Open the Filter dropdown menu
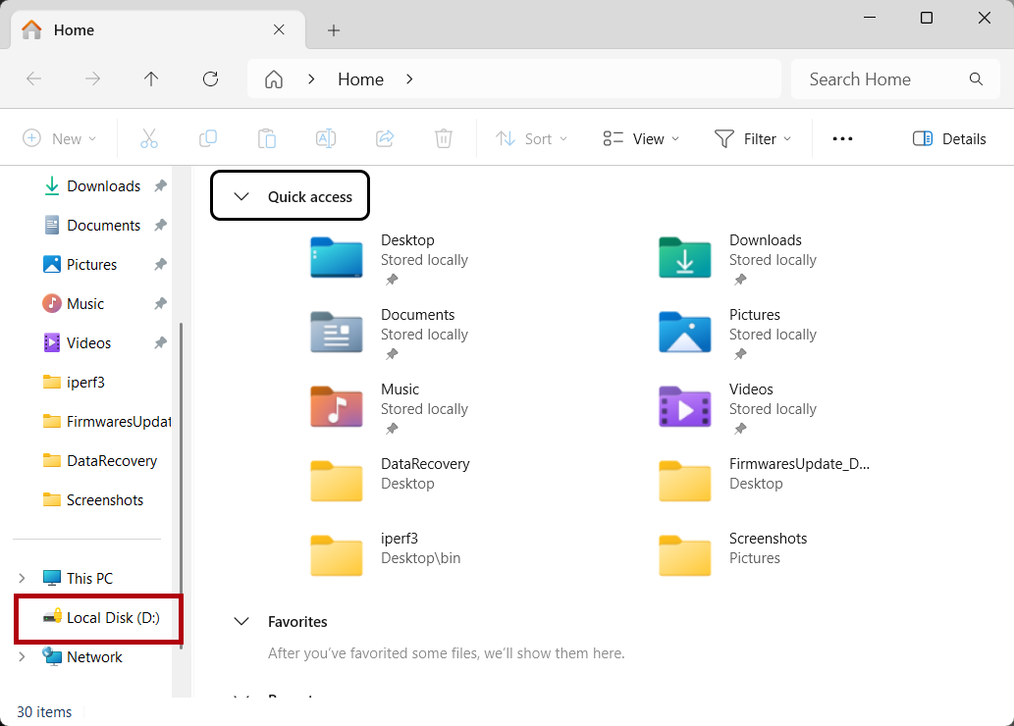This screenshot has width=1014, height=726. coord(753,138)
